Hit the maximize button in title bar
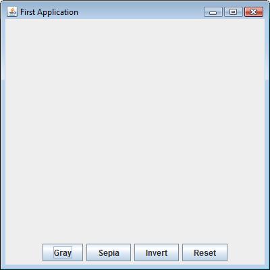This screenshot has height=270, width=270. [234, 12]
